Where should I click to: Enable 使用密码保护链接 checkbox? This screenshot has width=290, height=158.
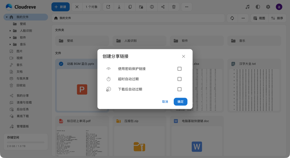(179, 69)
